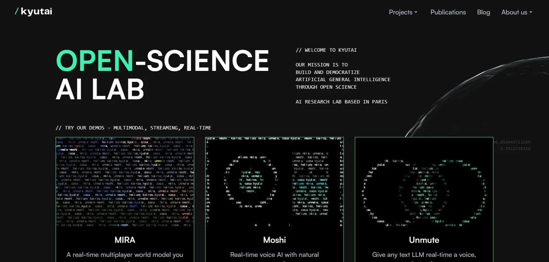The height and width of the screenshot is (262, 549).
Task: Click 'Give any text LLM real-time a voice,' description
Action: (x=424, y=255)
